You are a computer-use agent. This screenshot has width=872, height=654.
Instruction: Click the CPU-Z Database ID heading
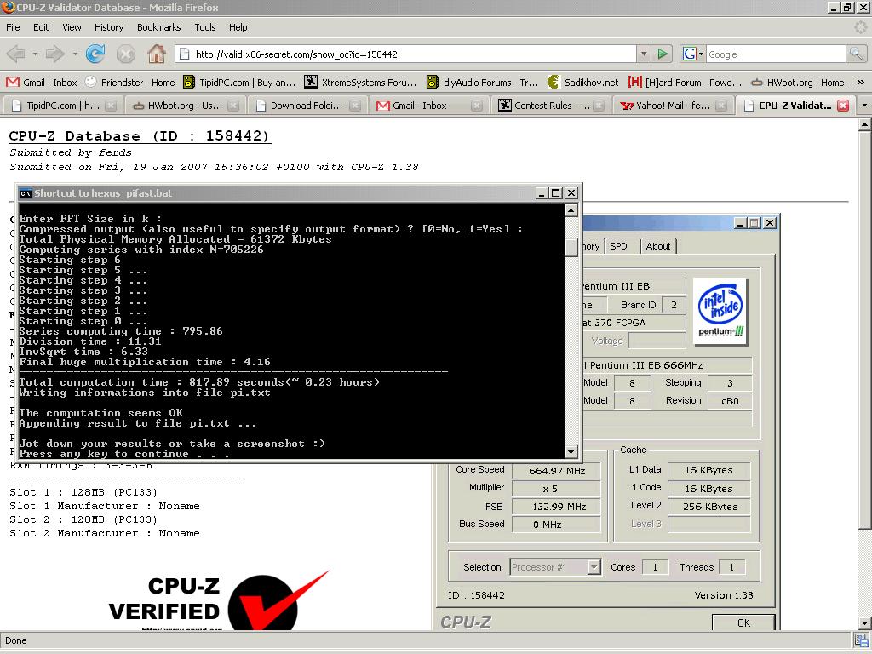tap(140, 136)
